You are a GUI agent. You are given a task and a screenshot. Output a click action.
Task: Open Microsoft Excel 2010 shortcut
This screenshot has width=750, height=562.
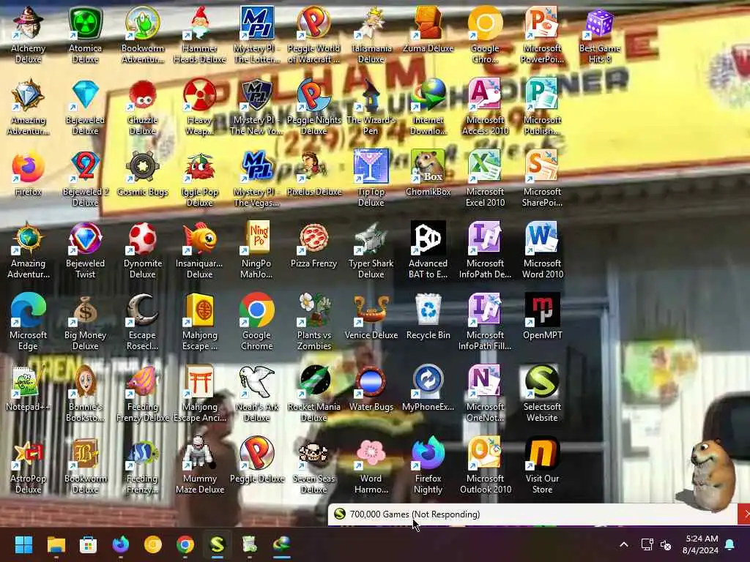(485, 179)
